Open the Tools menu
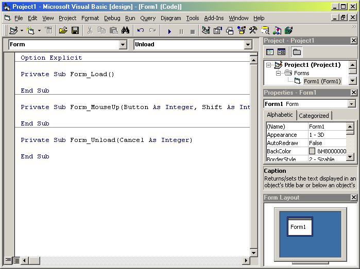Image resolution: width=360 pixels, height=269 pixels. click(x=193, y=18)
